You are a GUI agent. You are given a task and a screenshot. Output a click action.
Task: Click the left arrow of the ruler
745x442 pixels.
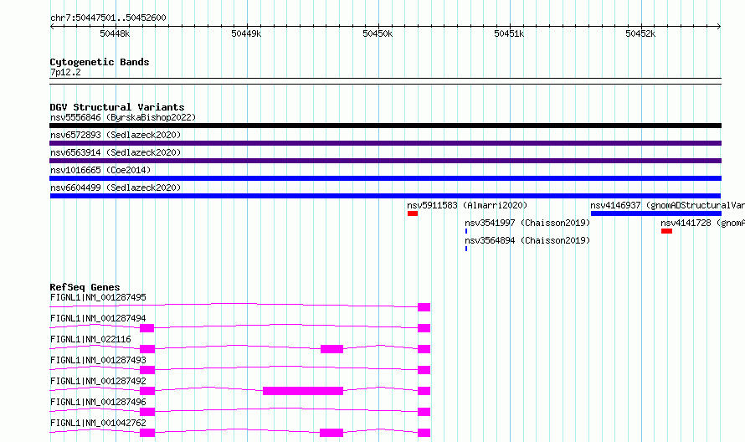pos(52,27)
